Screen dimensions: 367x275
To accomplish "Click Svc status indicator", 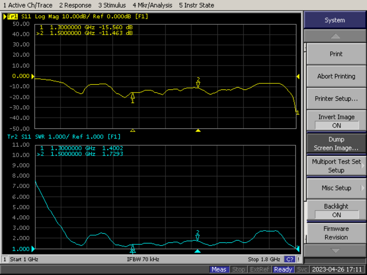I will [x=302, y=269].
